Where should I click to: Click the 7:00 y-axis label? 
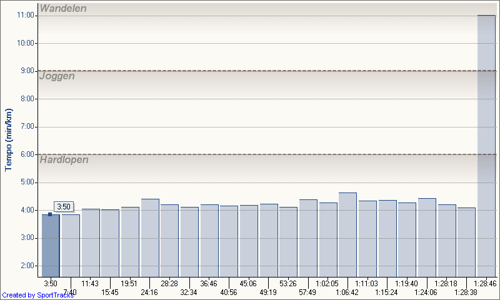tap(27, 127)
